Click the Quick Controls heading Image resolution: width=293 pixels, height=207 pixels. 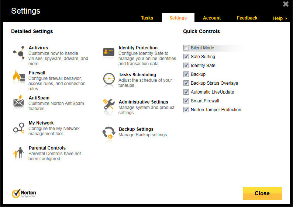pyautogui.click(x=201, y=31)
